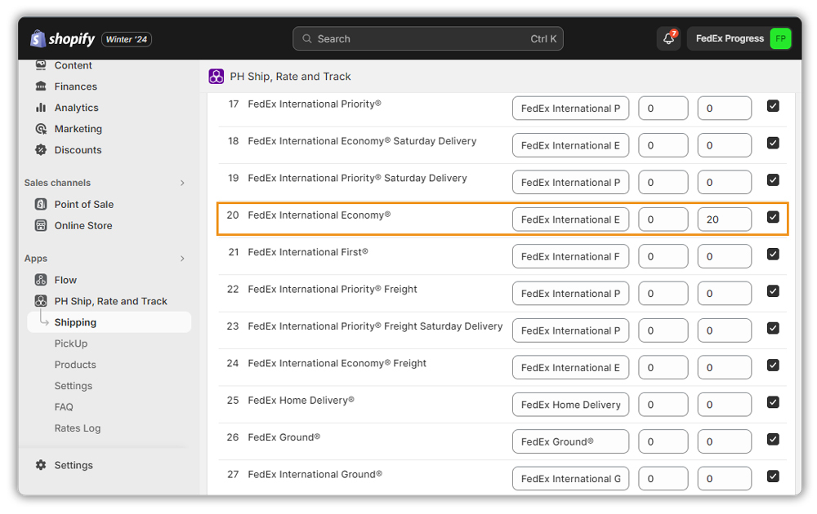The width and height of the screenshot is (817, 514).
Task: Click the Discounts badge icon
Action: [x=41, y=150]
